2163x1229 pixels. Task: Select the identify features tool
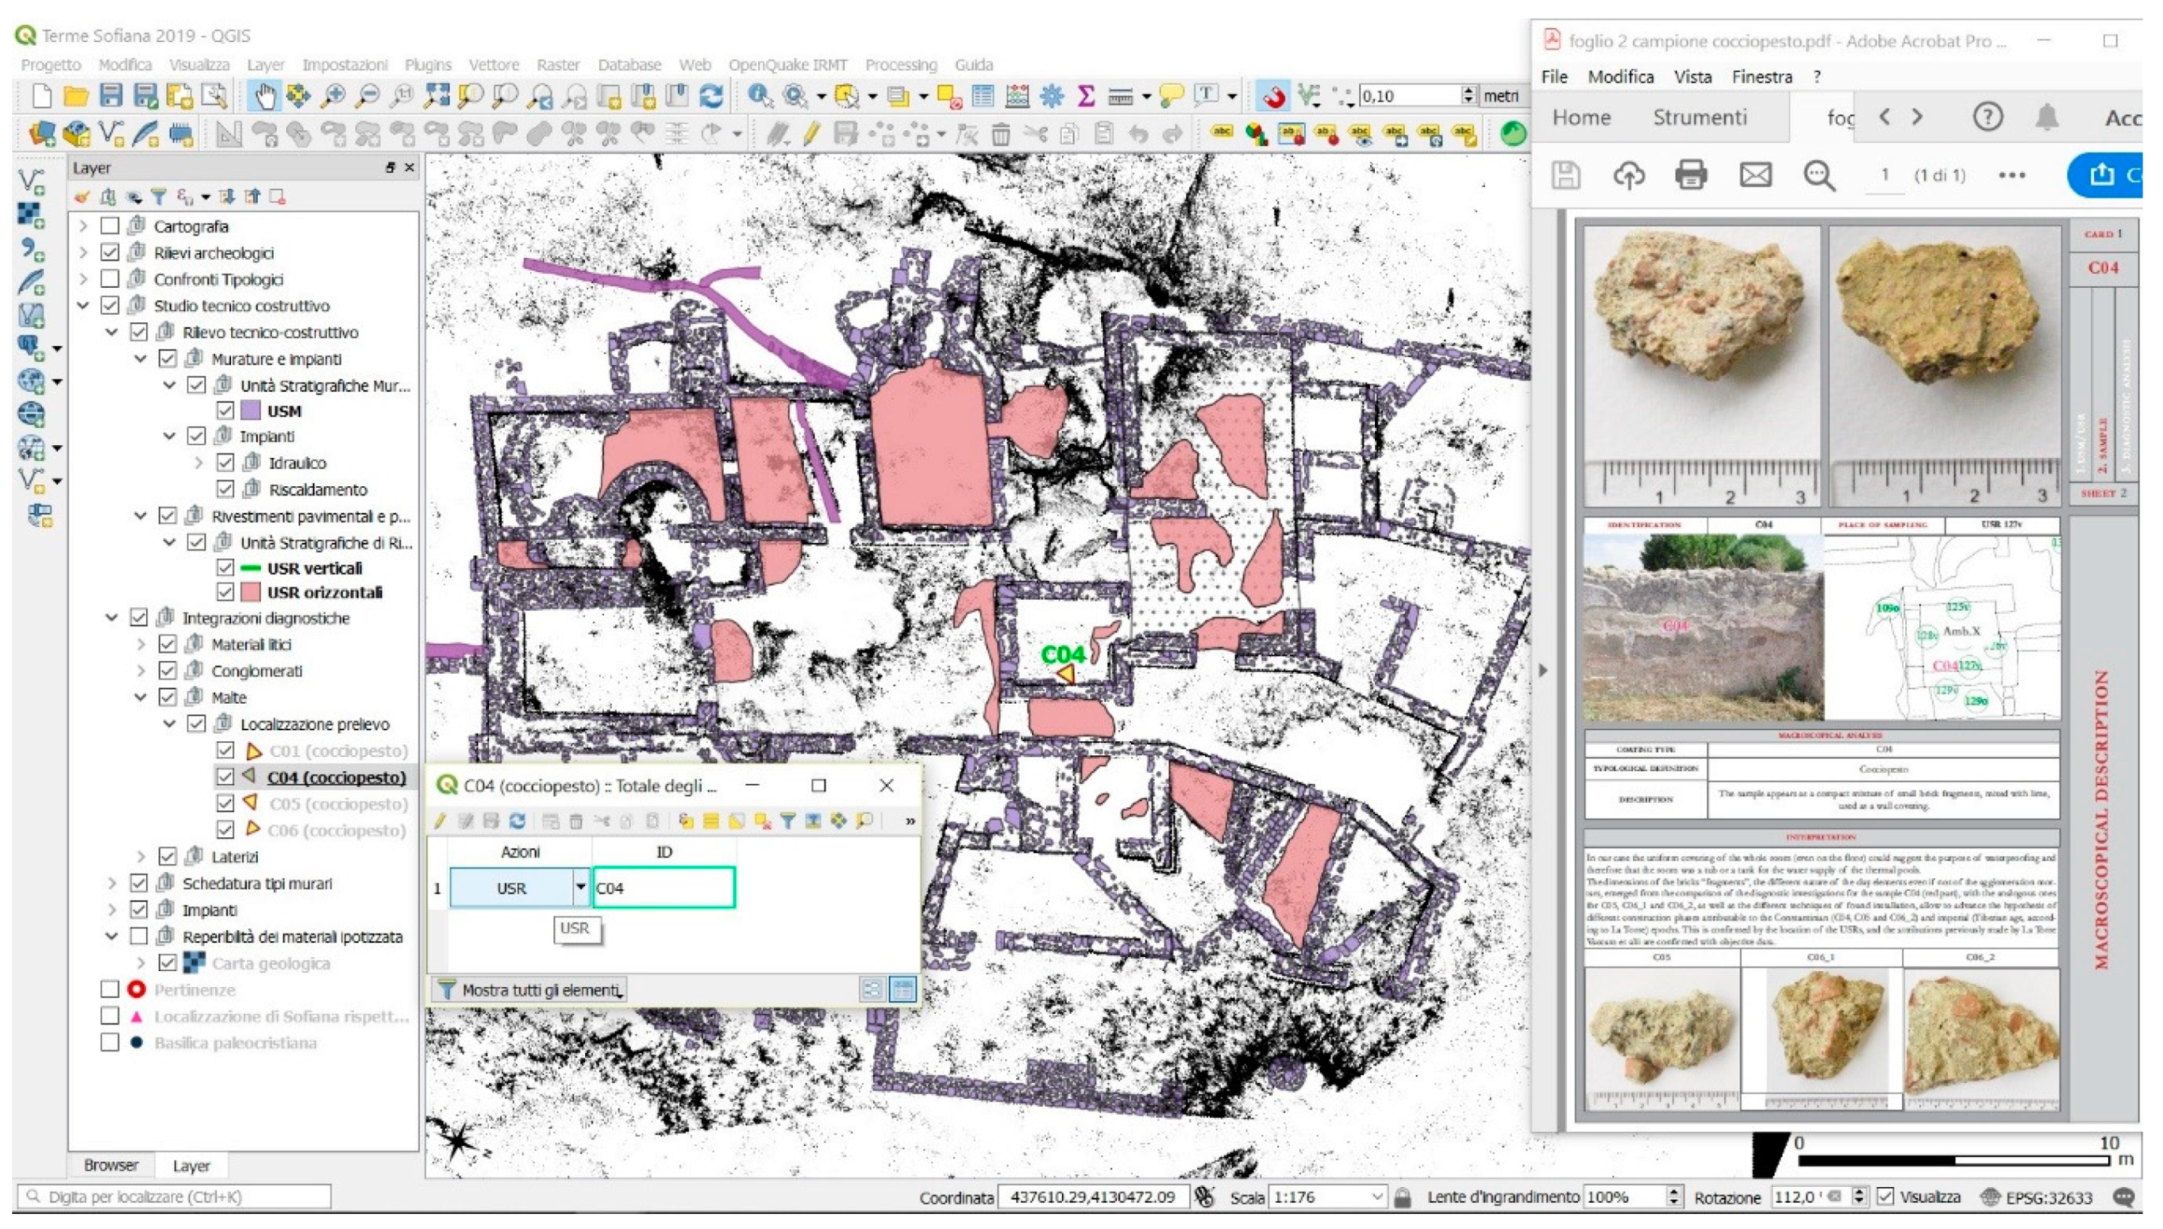749,96
